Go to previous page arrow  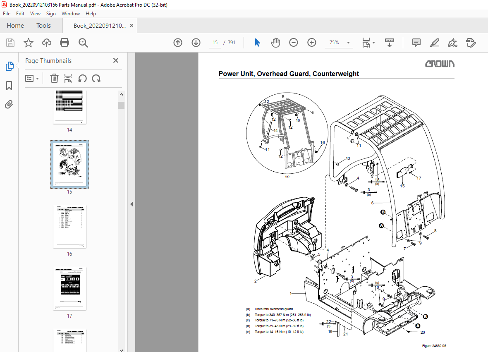[178, 43]
